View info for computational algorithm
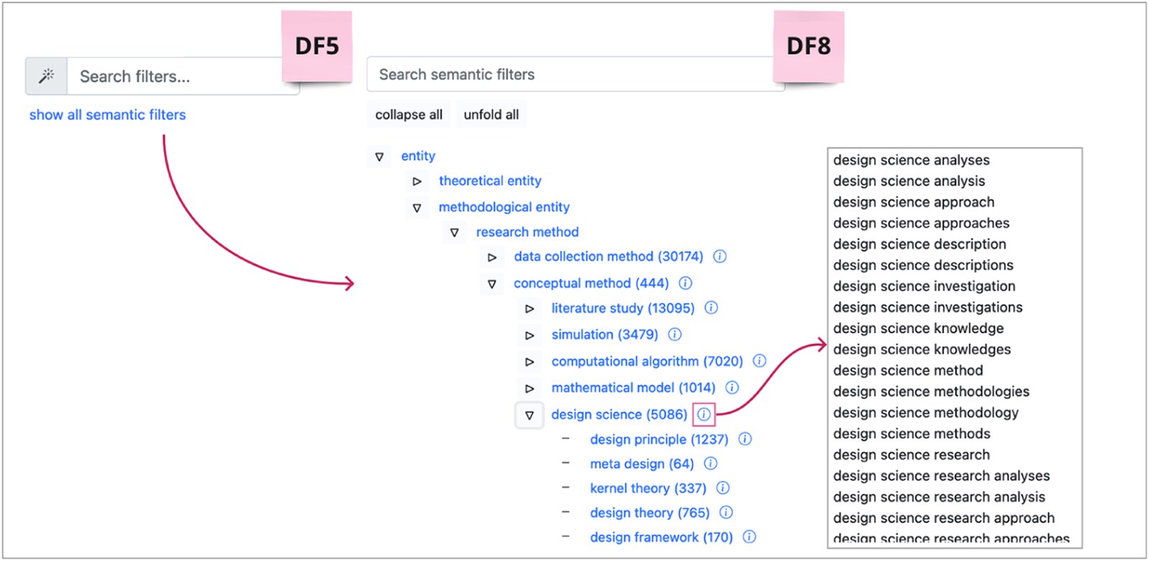Image resolution: width=1149 pixels, height=561 pixels. coord(759,361)
